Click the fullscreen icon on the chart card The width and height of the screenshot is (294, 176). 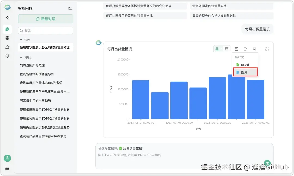click(267, 49)
